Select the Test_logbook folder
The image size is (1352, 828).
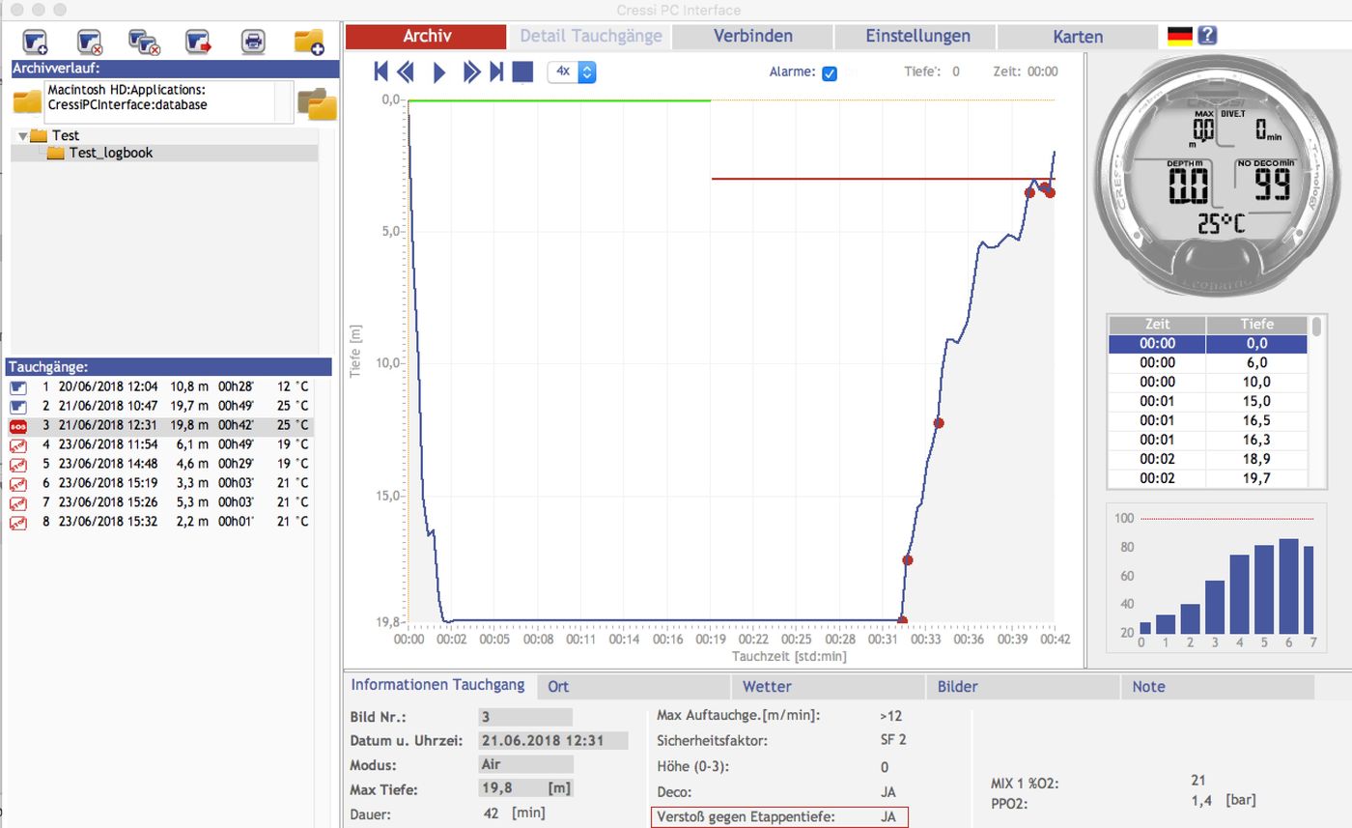(x=110, y=153)
